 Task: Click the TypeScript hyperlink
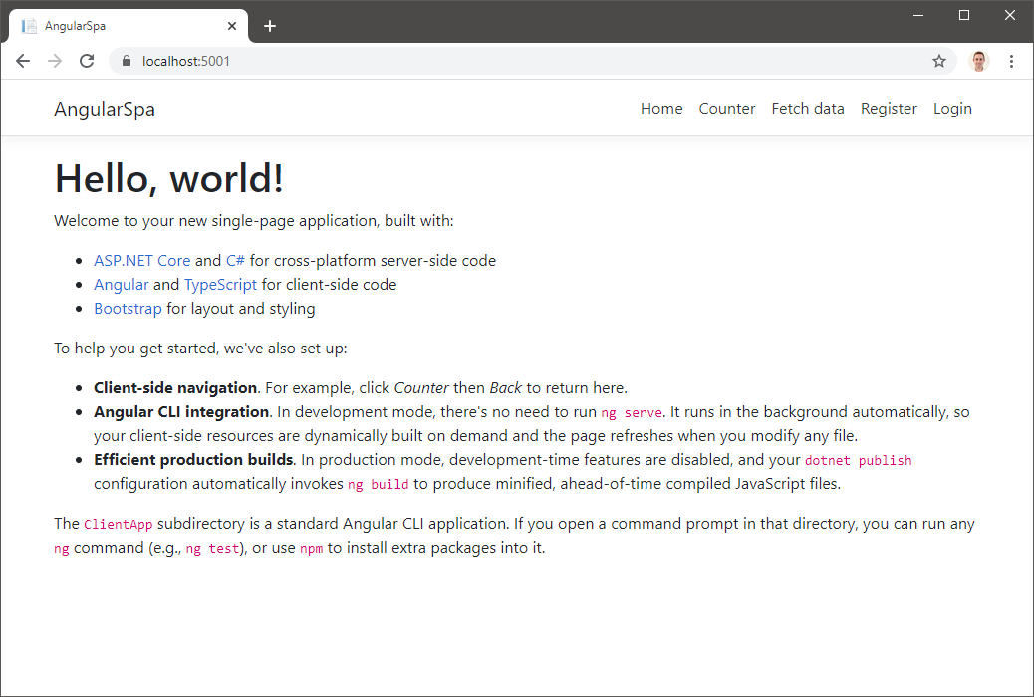point(220,284)
